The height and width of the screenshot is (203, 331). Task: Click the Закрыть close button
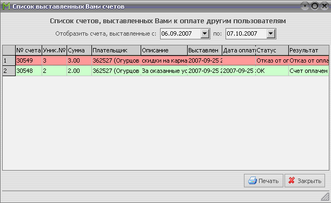[304, 181]
